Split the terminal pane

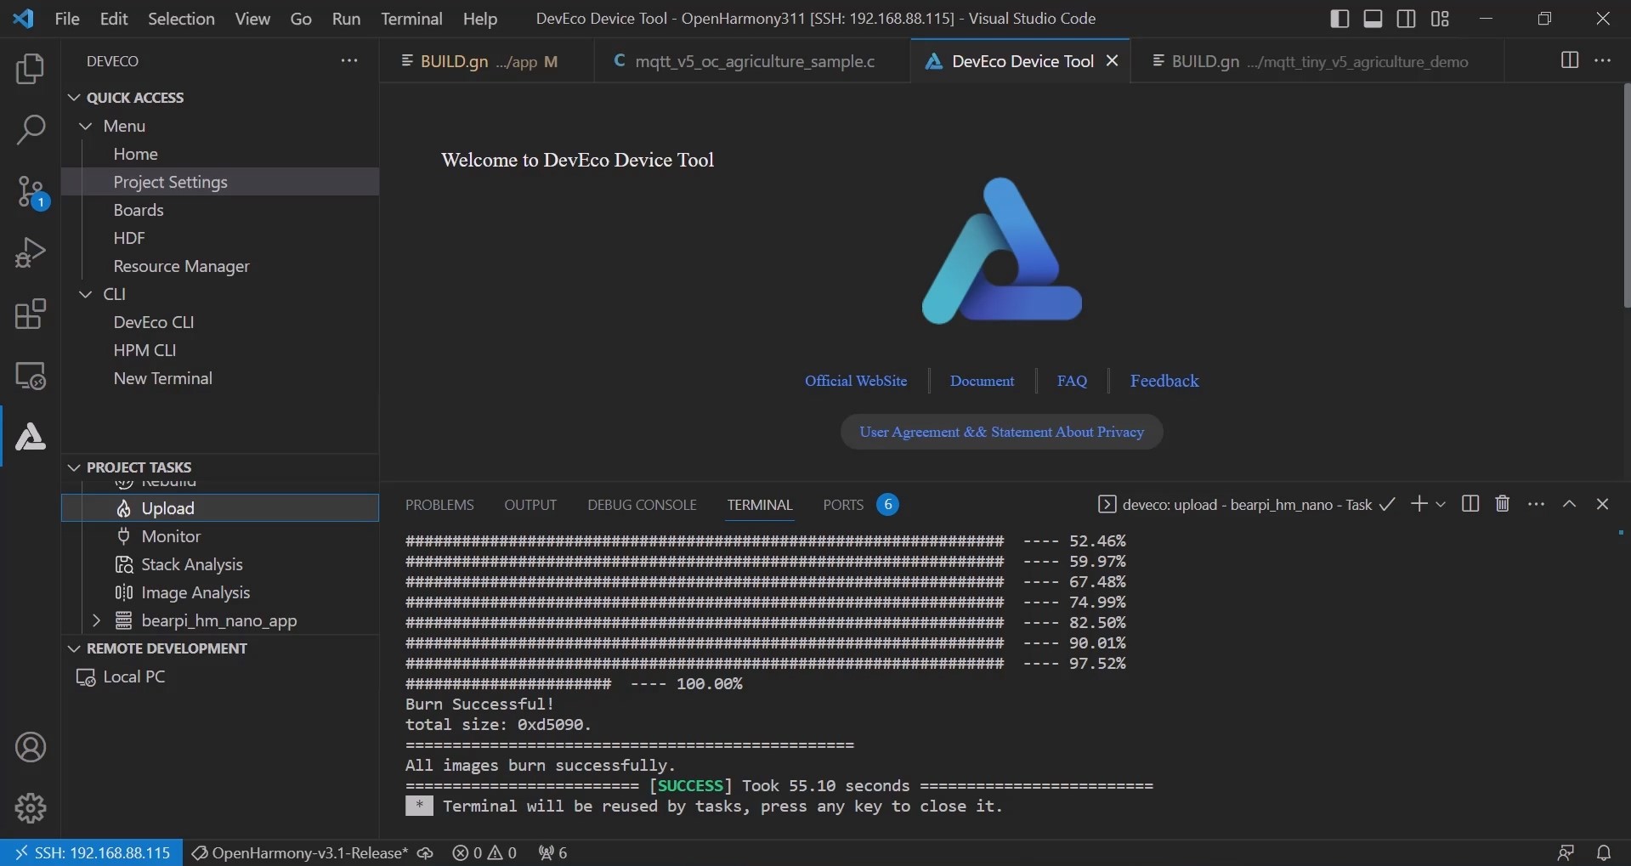click(1470, 504)
